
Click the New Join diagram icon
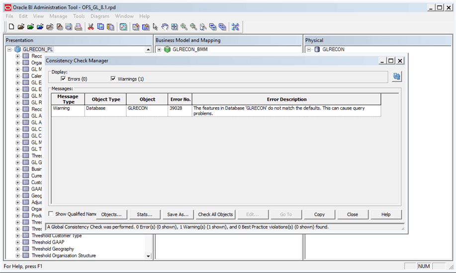click(x=146, y=27)
